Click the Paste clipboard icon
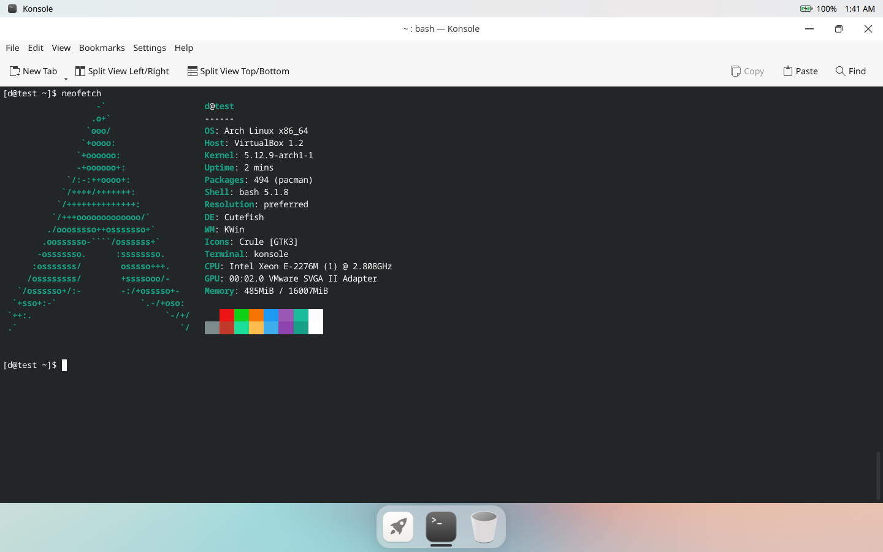883x552 pixels. [788, 71]
